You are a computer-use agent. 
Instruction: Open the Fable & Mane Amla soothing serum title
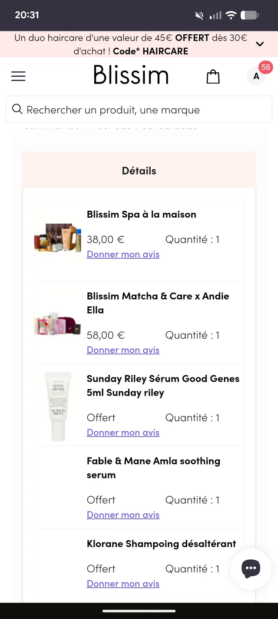pyautogui.click(x=153, y=468)
